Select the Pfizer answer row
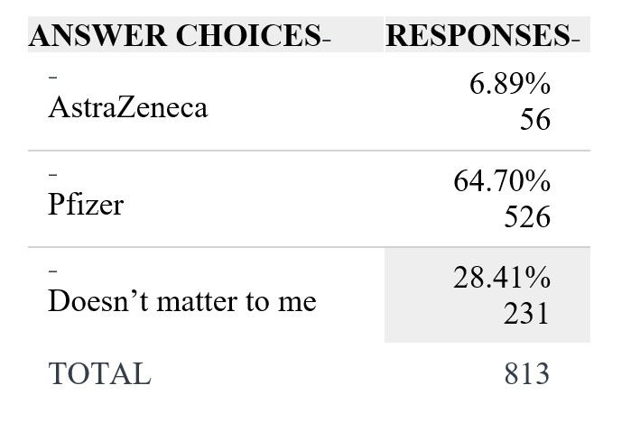 pos(309,199)
